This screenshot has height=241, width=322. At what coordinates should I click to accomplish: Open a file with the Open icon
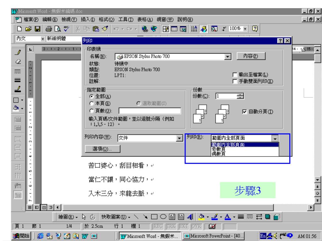point(29,29)
